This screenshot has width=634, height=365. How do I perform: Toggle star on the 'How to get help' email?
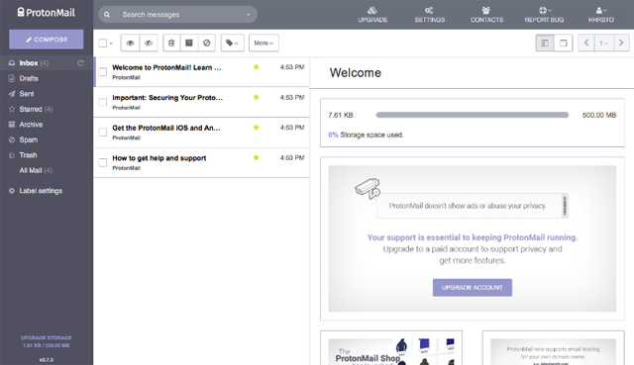pyautogui.click(x=256, y=157)
